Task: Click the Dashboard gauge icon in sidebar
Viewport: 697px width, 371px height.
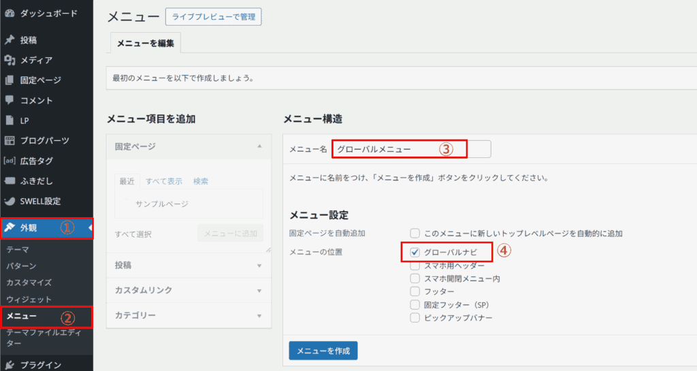Action: coord(10,14)
